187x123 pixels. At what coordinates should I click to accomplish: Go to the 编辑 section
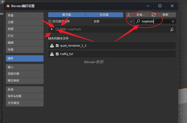[25, 43]
